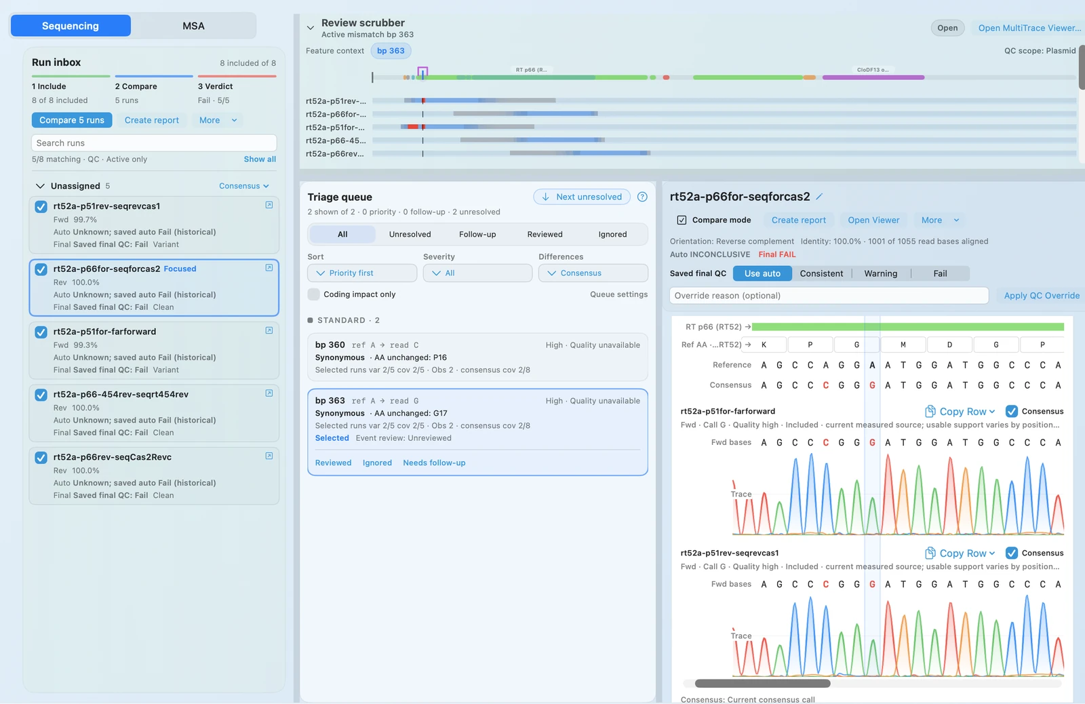Uncheck the rt52a-p66rev-seqCas2Revc run checkbox
The image size is (1085, 704).
point(41,458)
